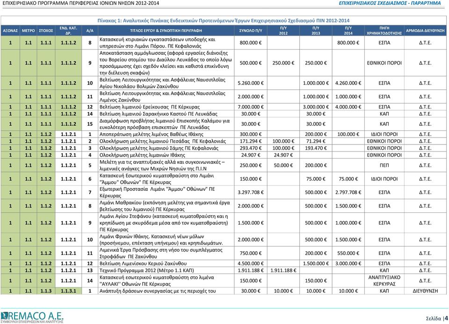Click the '1.1.3' objective cell

tap(46, 291)
